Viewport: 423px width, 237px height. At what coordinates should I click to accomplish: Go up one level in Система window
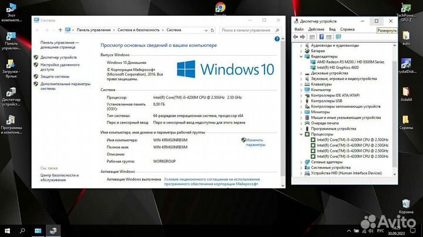click(60, 30)
